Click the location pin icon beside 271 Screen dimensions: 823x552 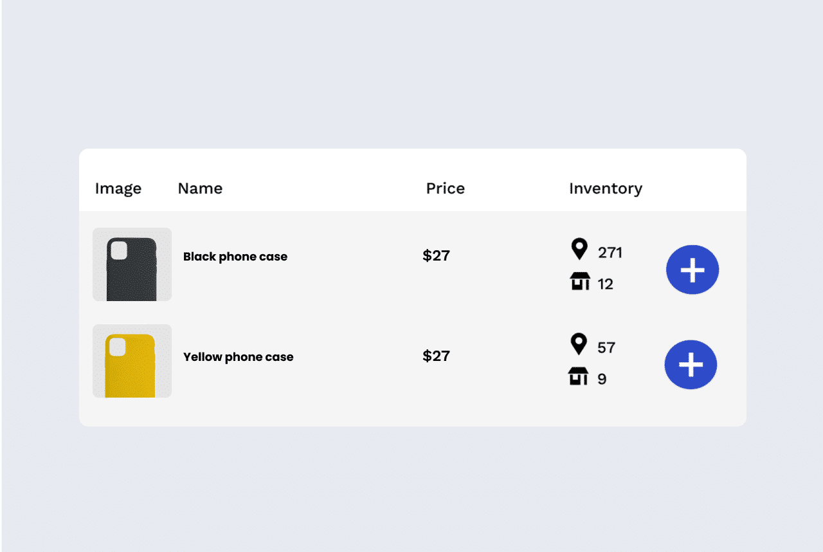579,249
